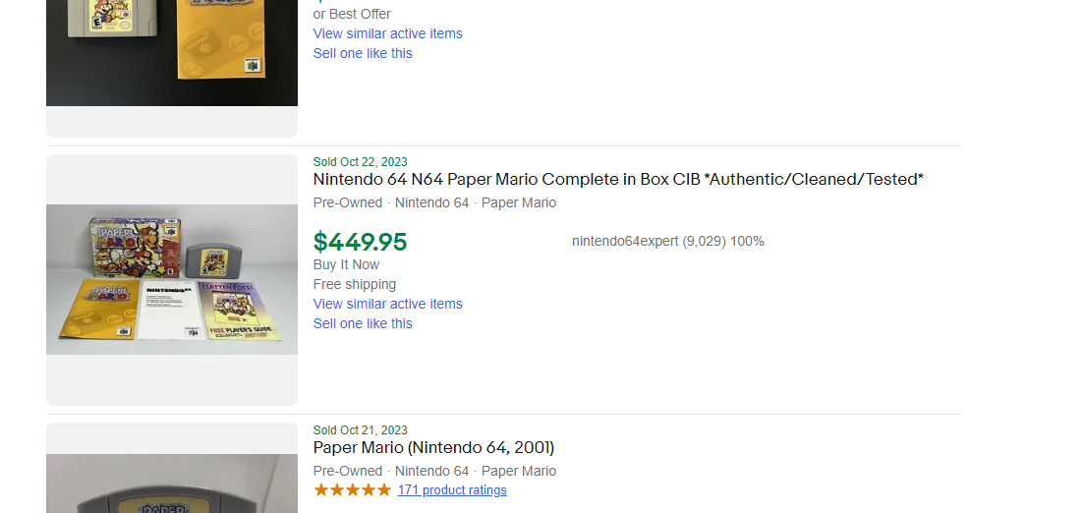The image size is (1082, 513).
Task: Click the gray cartridge photo of the Oct 21 listing
Action: click(172, 484)
